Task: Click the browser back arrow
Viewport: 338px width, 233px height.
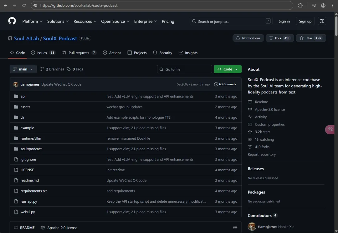Action: click(x=5, y=5)
